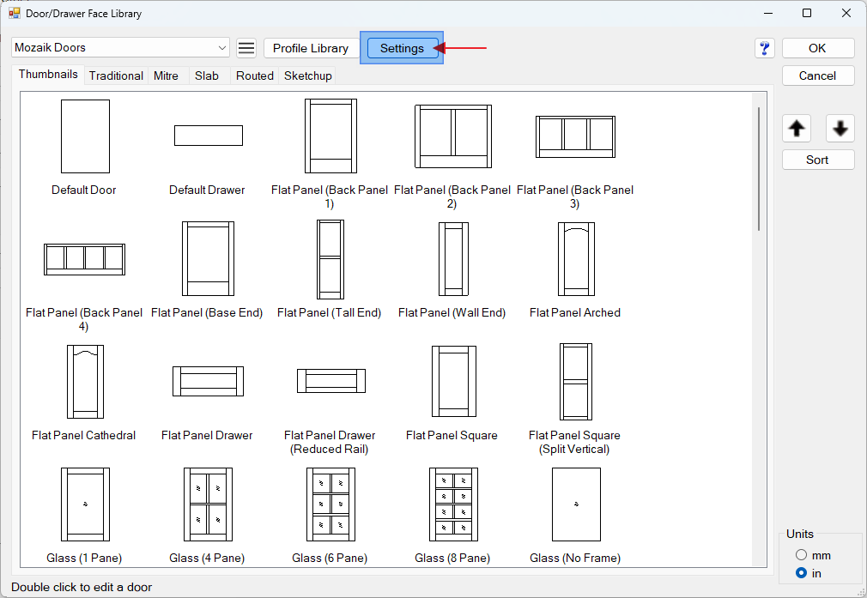Choose the Glass (4 Pane) door icon
Image resolution: width=867 pixels, height=598 pixels.
[x=207, y=504]
